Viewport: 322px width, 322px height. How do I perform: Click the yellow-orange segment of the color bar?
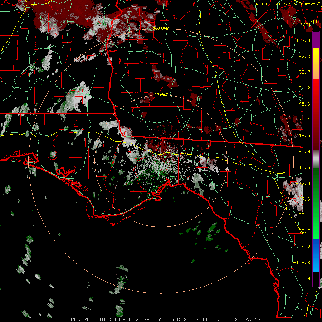[x=316, y=64]
